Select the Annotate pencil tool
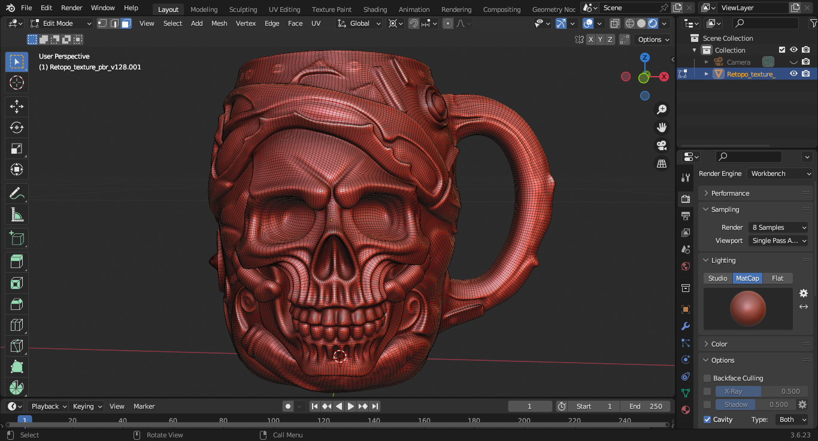This screenshot has height=441, width=818. [17, 194]
